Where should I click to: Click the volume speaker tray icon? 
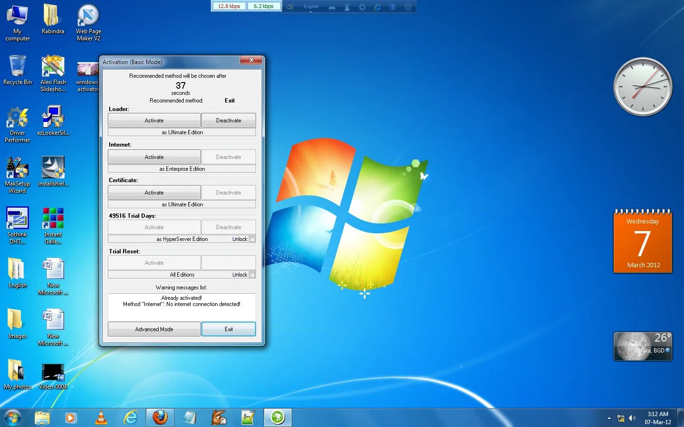coord(632,418)
